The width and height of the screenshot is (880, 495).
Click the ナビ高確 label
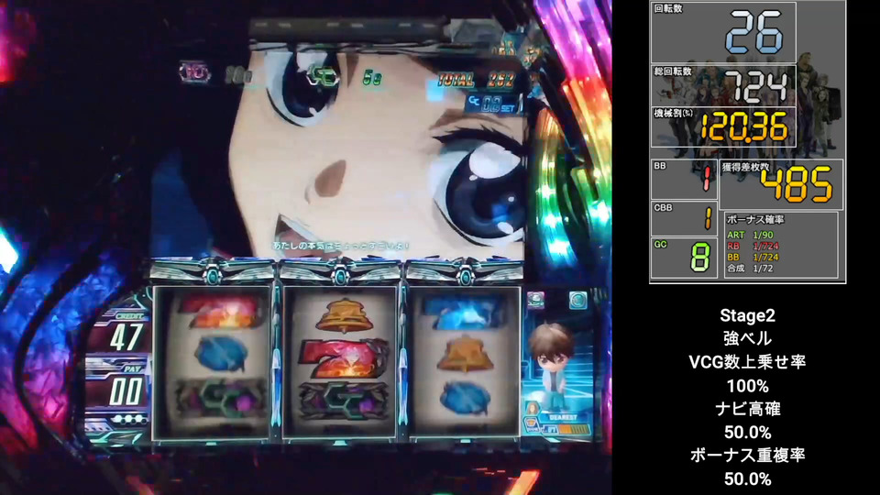748,409
